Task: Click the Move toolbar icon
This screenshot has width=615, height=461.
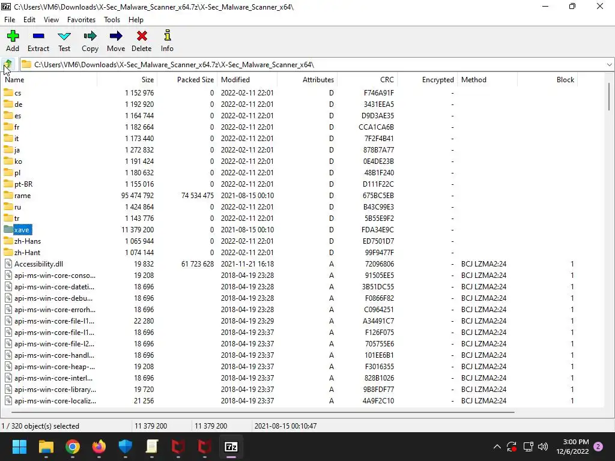Action: click(116, 36)
